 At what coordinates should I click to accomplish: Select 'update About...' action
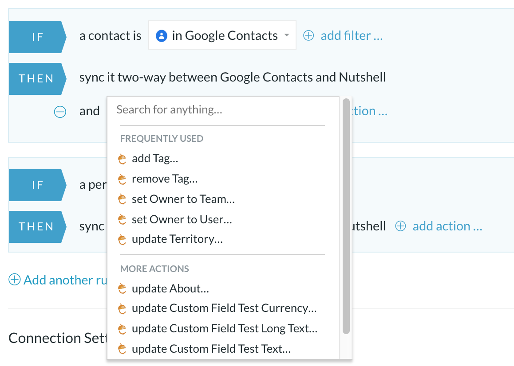tap(170, 289)
